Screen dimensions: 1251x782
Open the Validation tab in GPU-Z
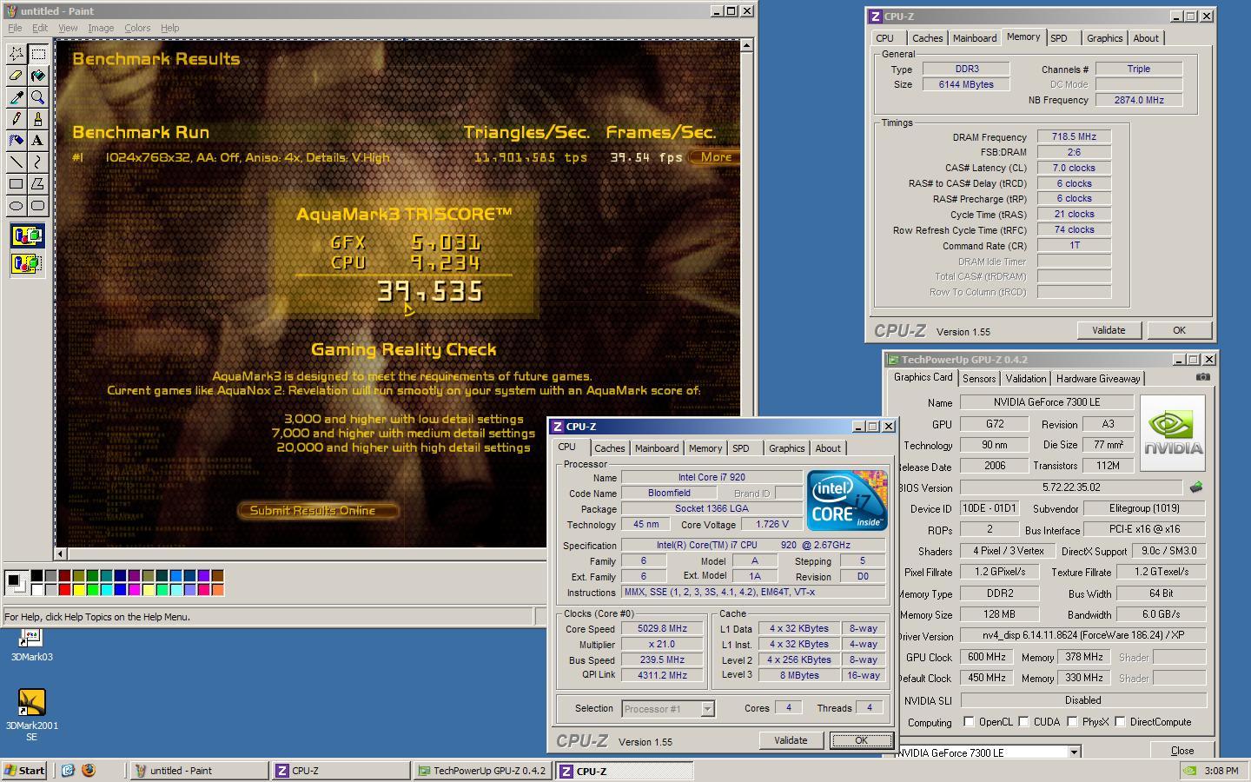click(x=1026, y=379)
